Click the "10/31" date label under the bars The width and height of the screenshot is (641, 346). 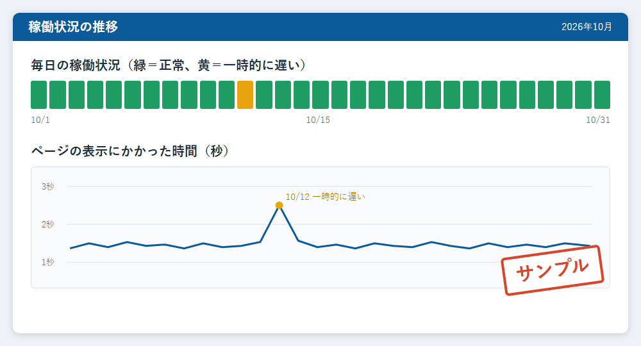point(598,120)
